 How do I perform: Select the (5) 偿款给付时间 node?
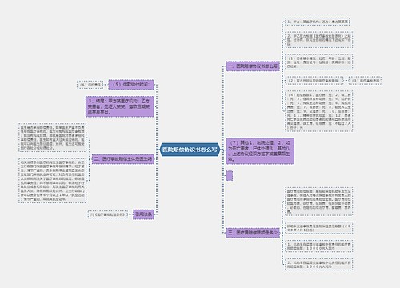click(131, 85)
